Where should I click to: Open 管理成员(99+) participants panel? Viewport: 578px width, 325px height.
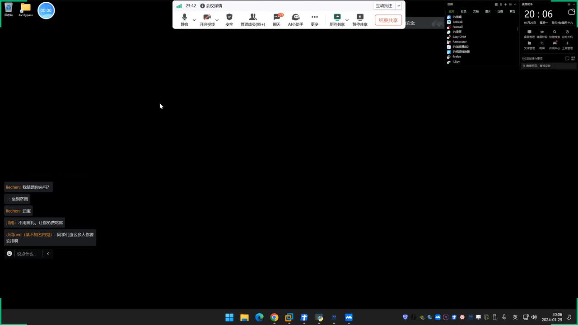pos(253,20)
